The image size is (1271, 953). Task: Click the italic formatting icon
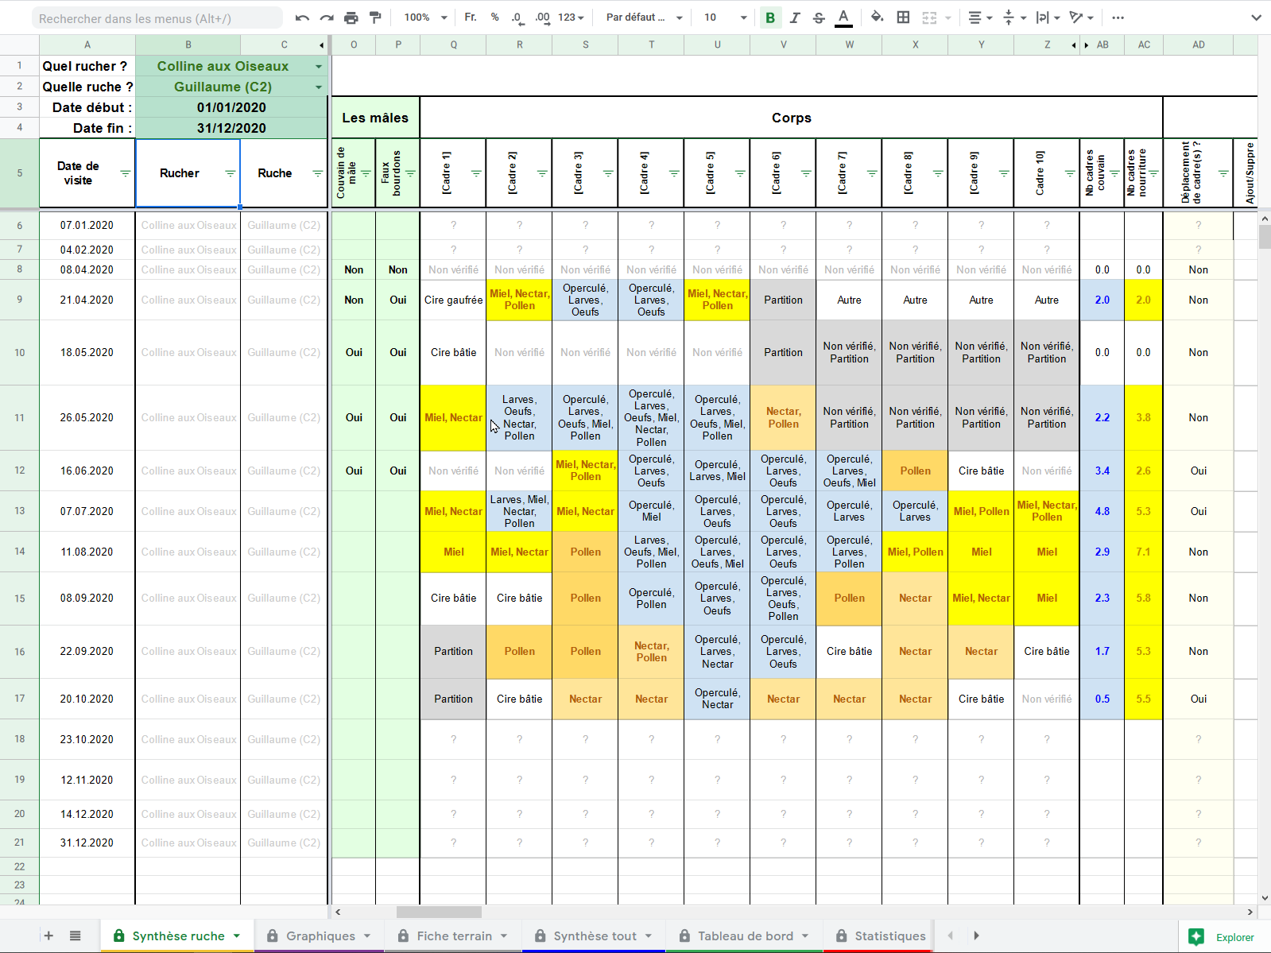[795, 17]
